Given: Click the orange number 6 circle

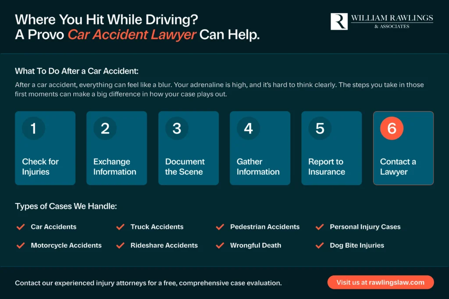Looking at the screenshot, I should coord(391,128).
